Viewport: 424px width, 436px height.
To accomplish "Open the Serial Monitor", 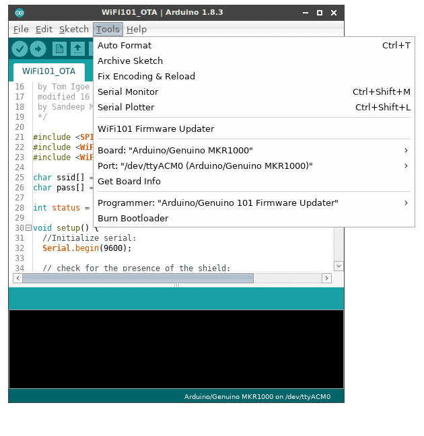I will point(128,92).
